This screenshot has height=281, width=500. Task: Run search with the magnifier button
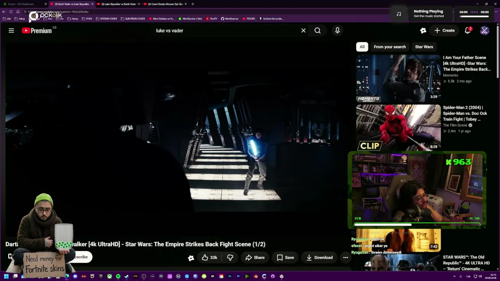pos(318,30)
